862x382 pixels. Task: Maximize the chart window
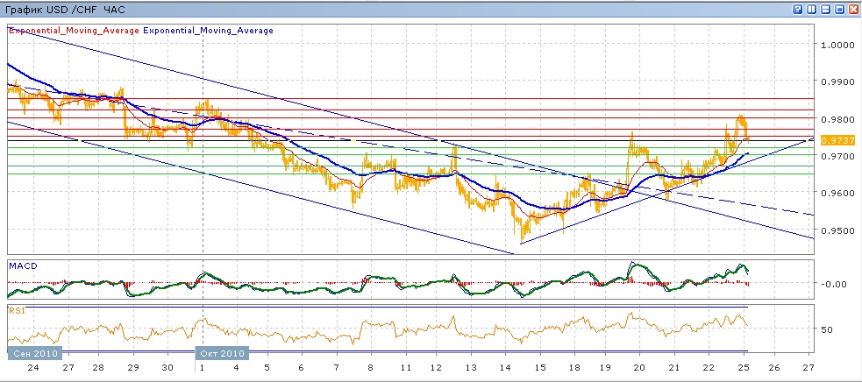point(838,8)
